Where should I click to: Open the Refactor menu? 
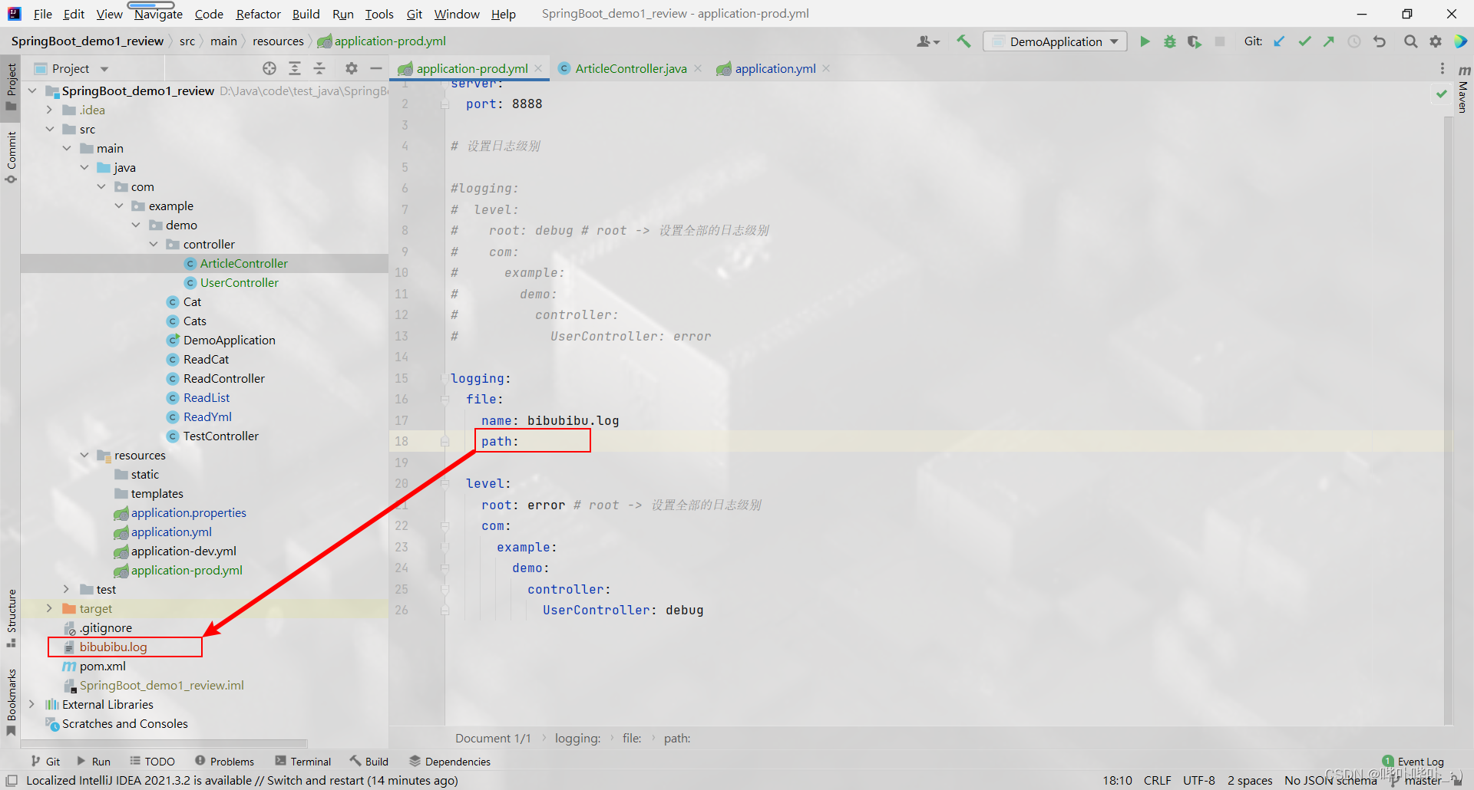click(258, 14)
